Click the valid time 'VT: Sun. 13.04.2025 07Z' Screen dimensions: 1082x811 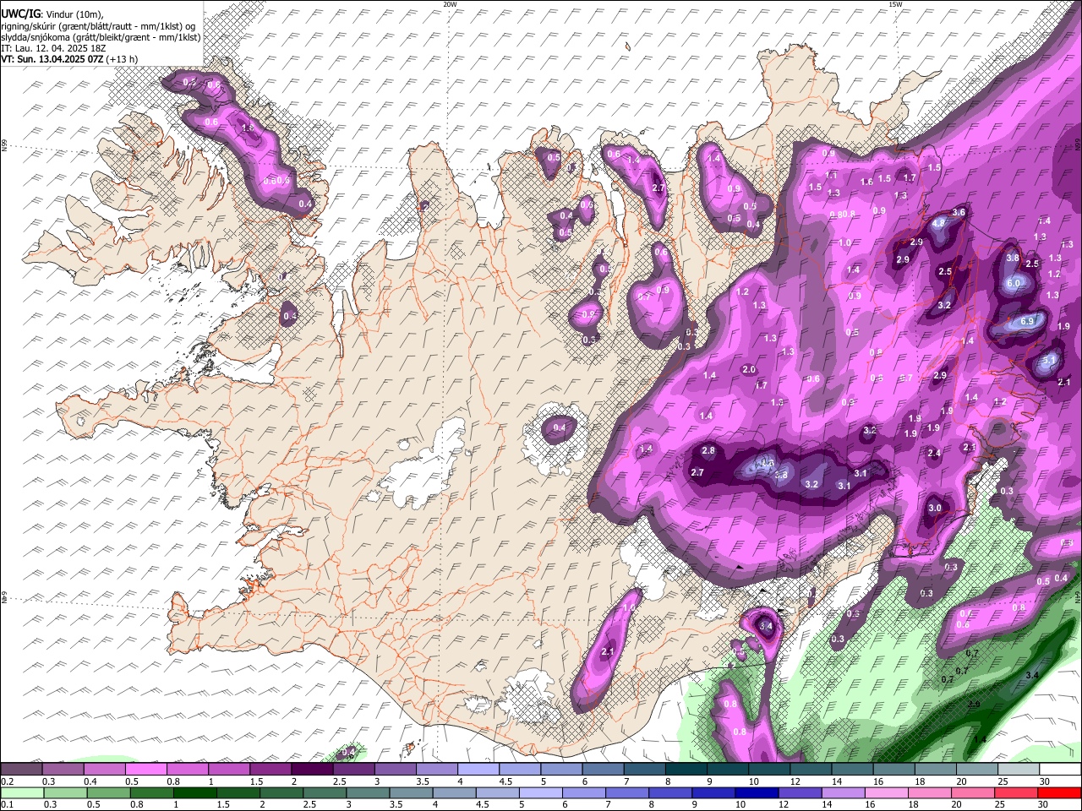(52, 59)
